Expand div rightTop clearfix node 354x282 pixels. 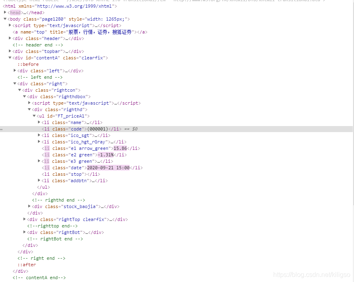click(24, 219)
